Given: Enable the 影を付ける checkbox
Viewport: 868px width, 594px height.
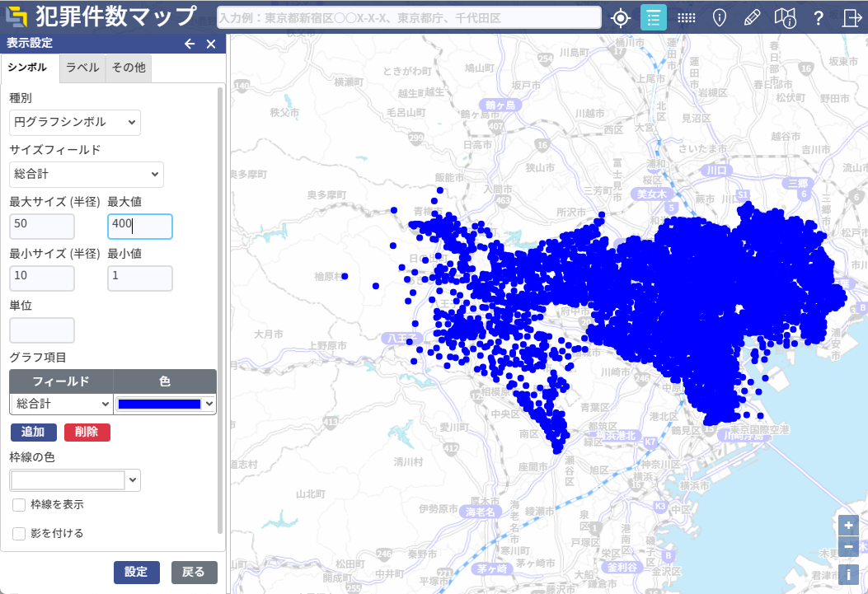Looking at the screenshot, I should pos(19,533).
